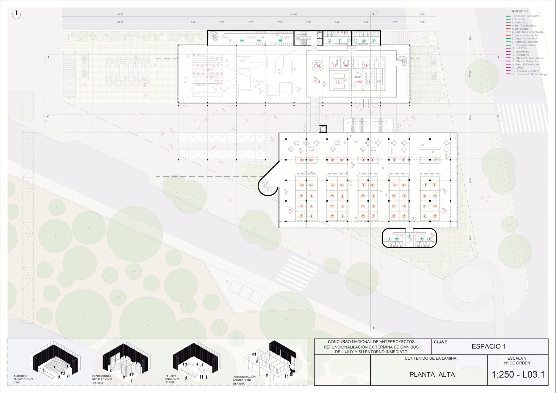This screenshot has height=393, width=556.
Task: Select the REFERENCIAS legend heading
Action: pos(520,12)
